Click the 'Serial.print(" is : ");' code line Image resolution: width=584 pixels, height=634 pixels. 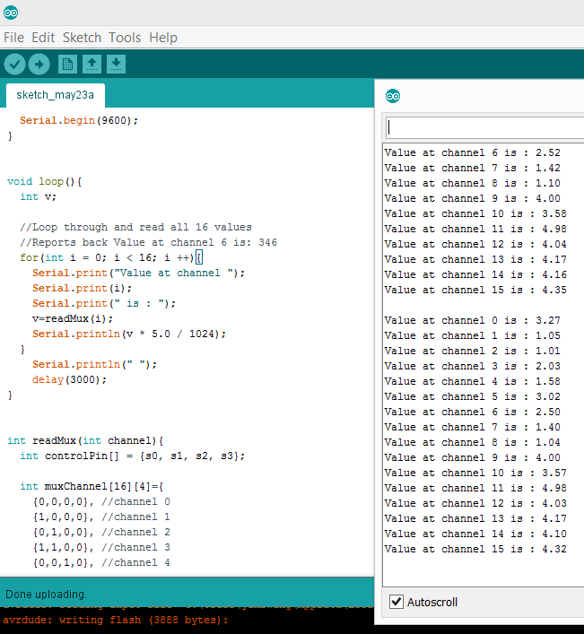[104, 304]
